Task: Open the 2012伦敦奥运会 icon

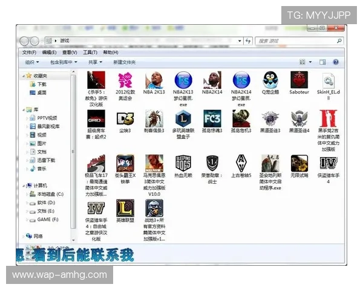Action: point(125,80)
